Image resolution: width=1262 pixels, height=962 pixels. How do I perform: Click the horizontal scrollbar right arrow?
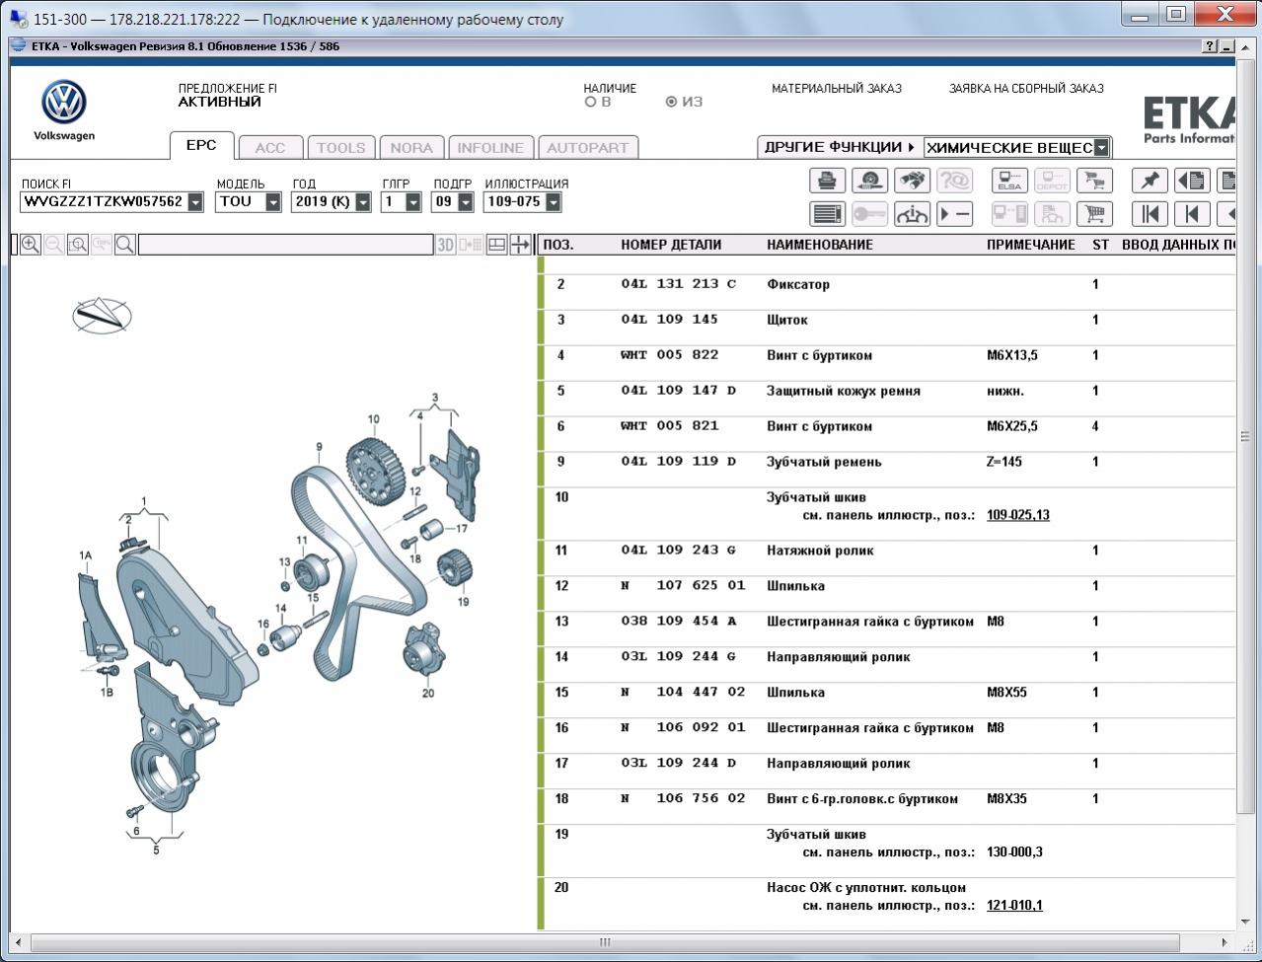click(1224, 942)
